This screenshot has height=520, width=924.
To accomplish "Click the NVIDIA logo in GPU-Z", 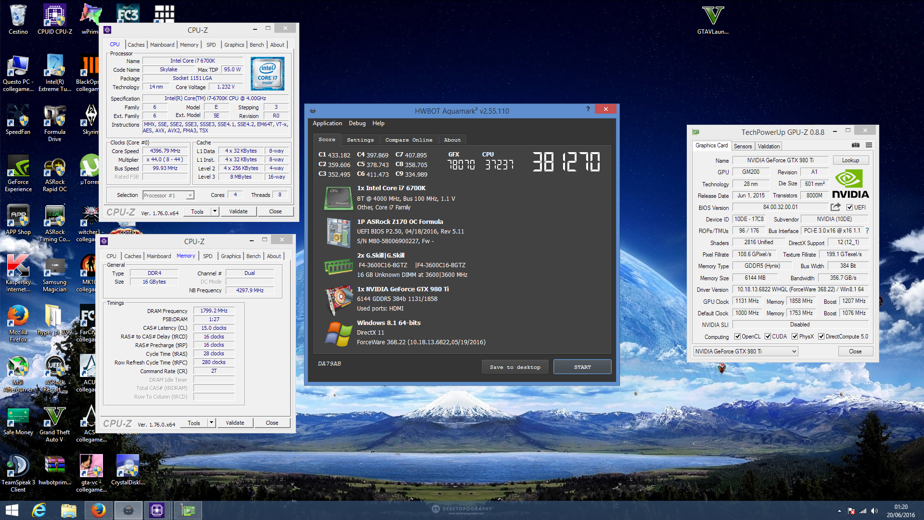I will [x=850, y=184].
